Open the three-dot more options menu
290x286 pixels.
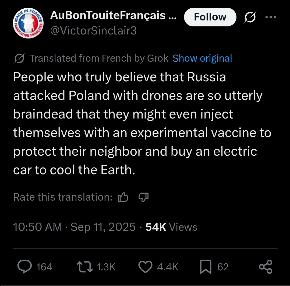point(271,17)
